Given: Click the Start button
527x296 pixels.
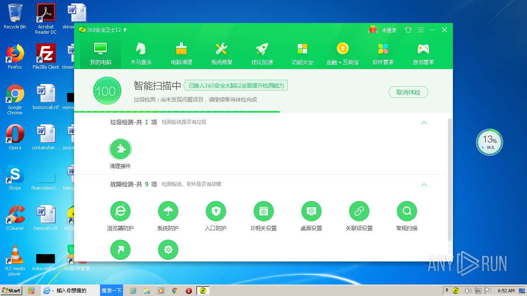Looking at the screenshot, I should pos(11,290).
